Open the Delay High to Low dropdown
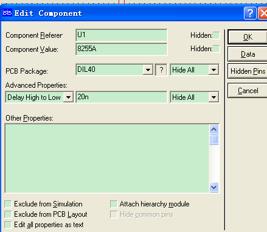This screenshot has width=267, height=232. click(68, 97)
